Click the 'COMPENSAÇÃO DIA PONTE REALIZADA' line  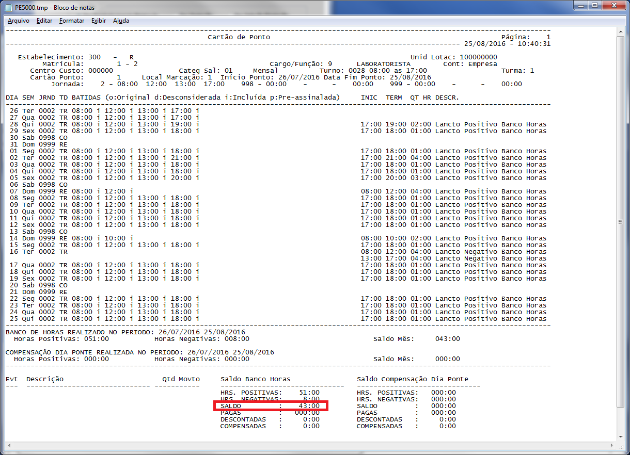pyautogui.click(x=139, y=352)
